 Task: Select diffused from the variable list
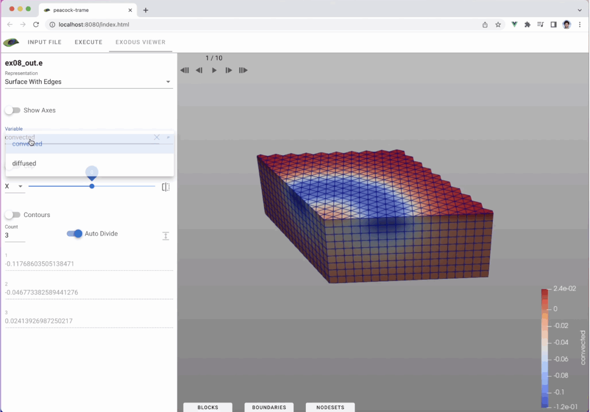[24, 163]
